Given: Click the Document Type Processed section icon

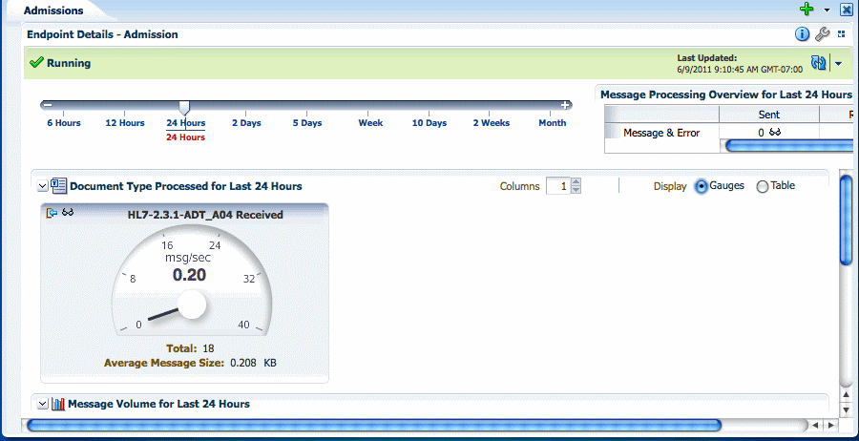Looking at the screenshot, I should pos(58,186).
